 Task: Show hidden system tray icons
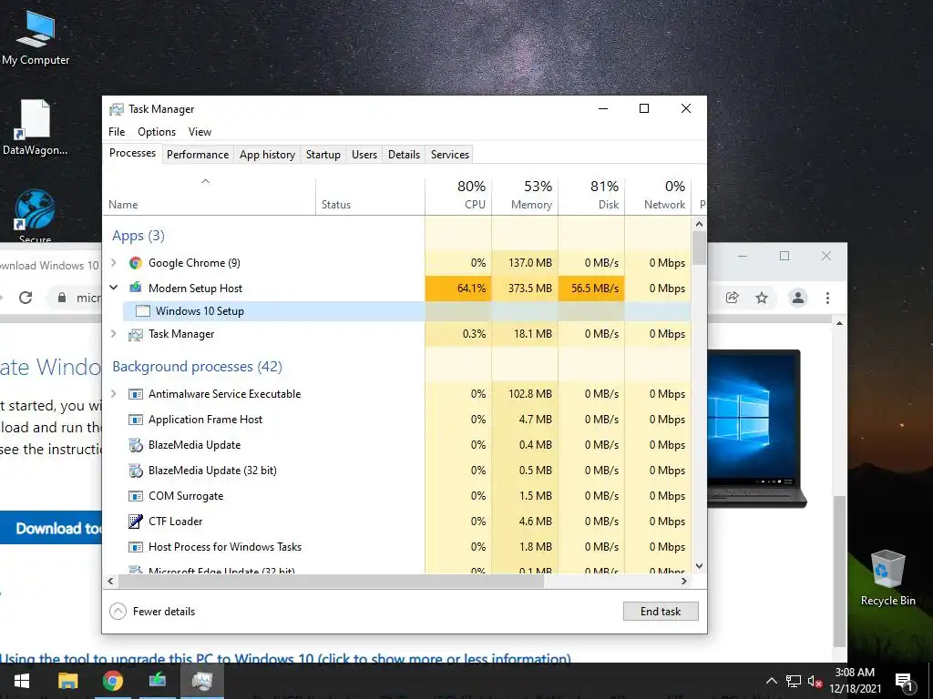pyautogui.click(x=771, y=681)
